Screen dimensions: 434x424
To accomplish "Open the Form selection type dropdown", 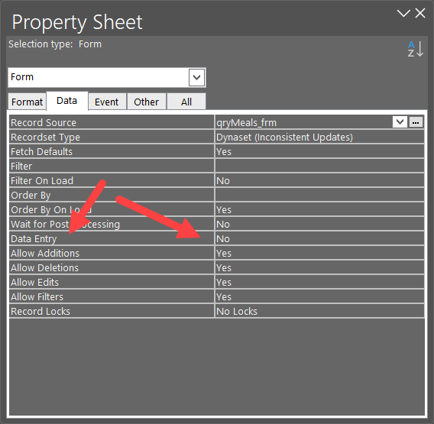I will (x=196, y=77).
